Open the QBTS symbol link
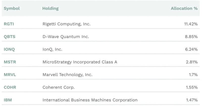Screen dimensions: 202x106 pos(10,37)
